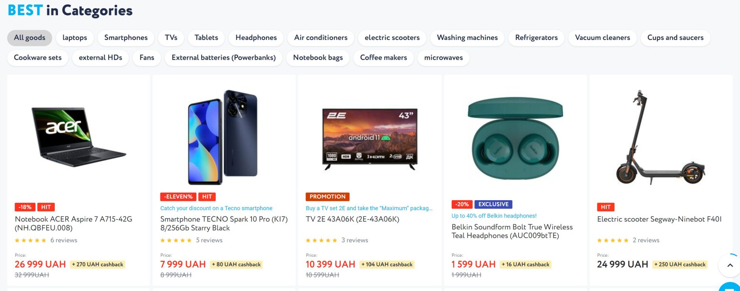Filter by the Smartphones category

click(x=126, y=38)
